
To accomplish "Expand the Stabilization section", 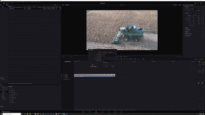I will (187, 32).
